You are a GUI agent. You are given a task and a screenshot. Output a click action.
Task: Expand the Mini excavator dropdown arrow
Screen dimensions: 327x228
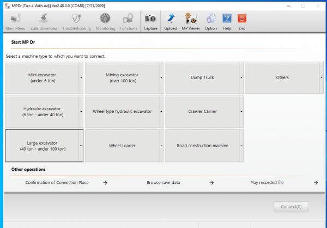point(81,77)
